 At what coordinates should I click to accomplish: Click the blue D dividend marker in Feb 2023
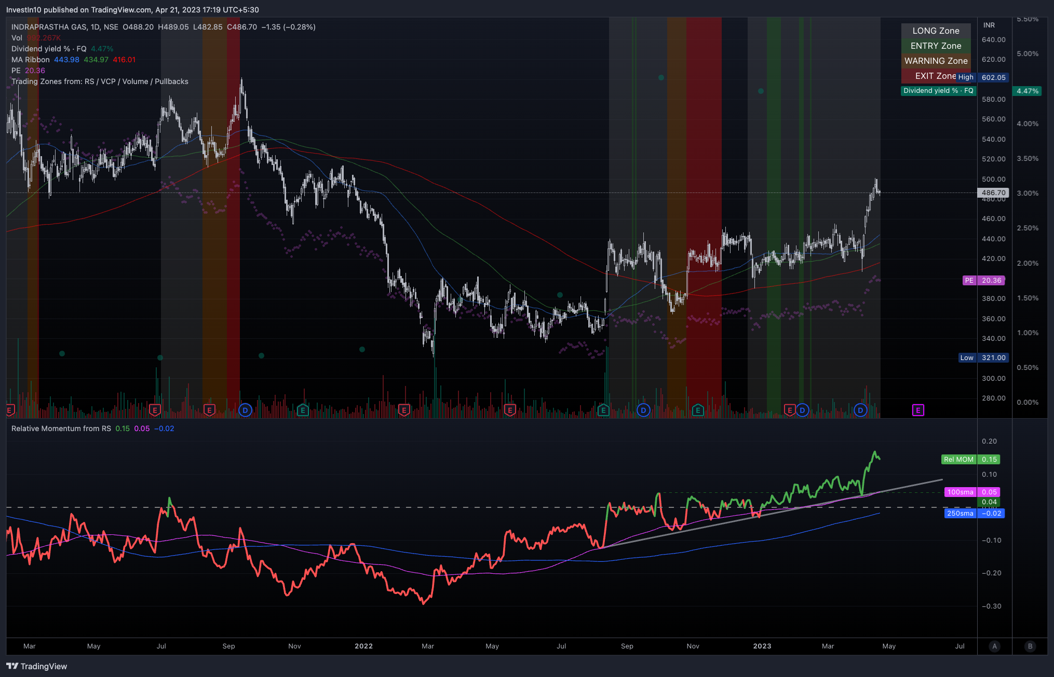(x=802, y=410)
